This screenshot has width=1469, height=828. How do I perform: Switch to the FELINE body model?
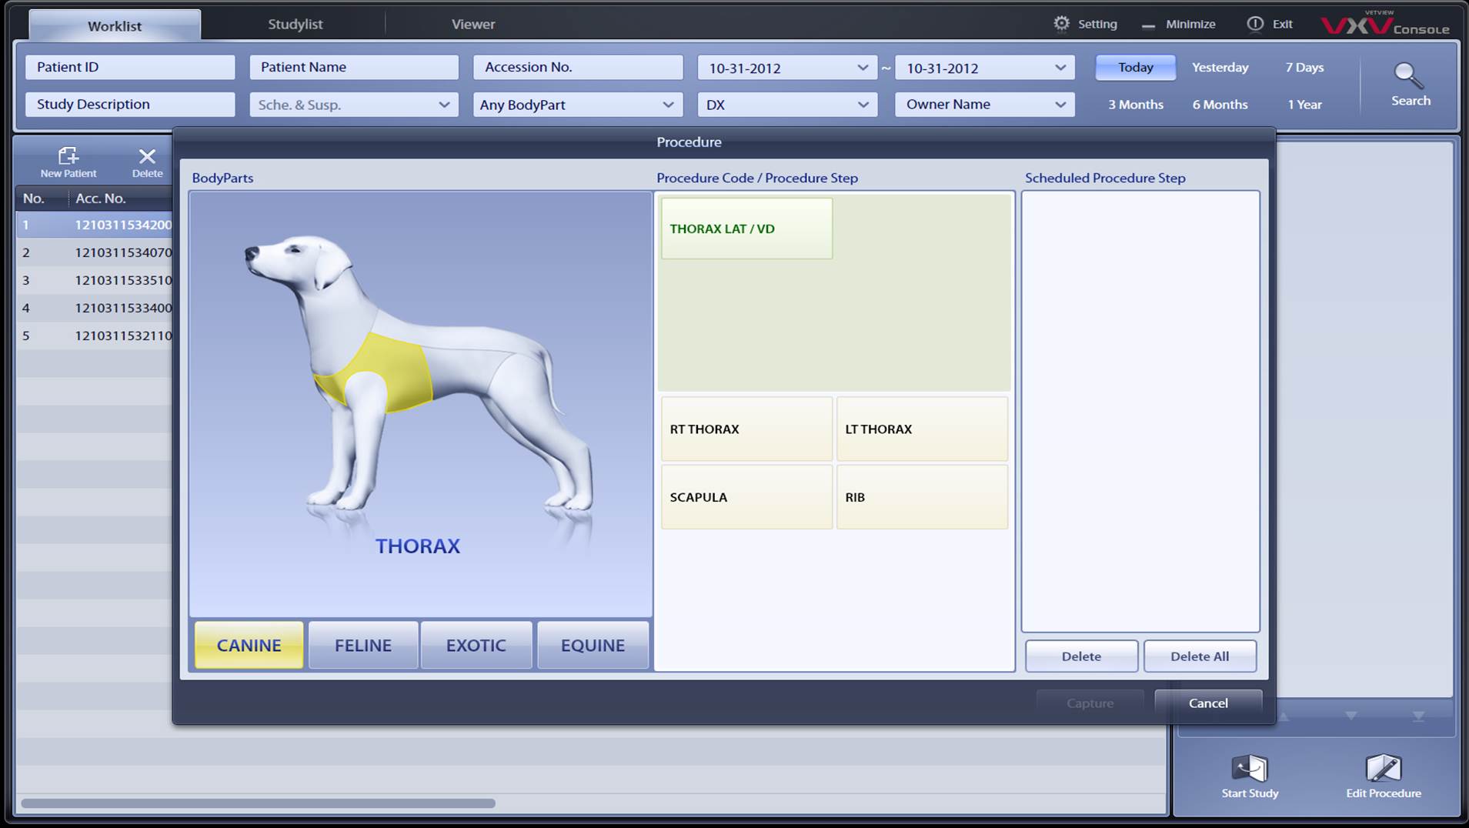tap(362, 645)
